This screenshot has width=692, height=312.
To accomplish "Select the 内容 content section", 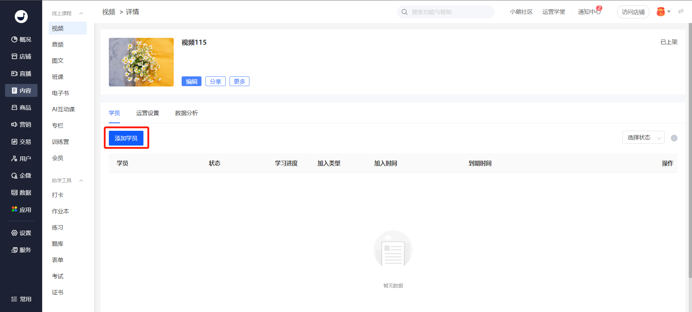I will 21,90.
